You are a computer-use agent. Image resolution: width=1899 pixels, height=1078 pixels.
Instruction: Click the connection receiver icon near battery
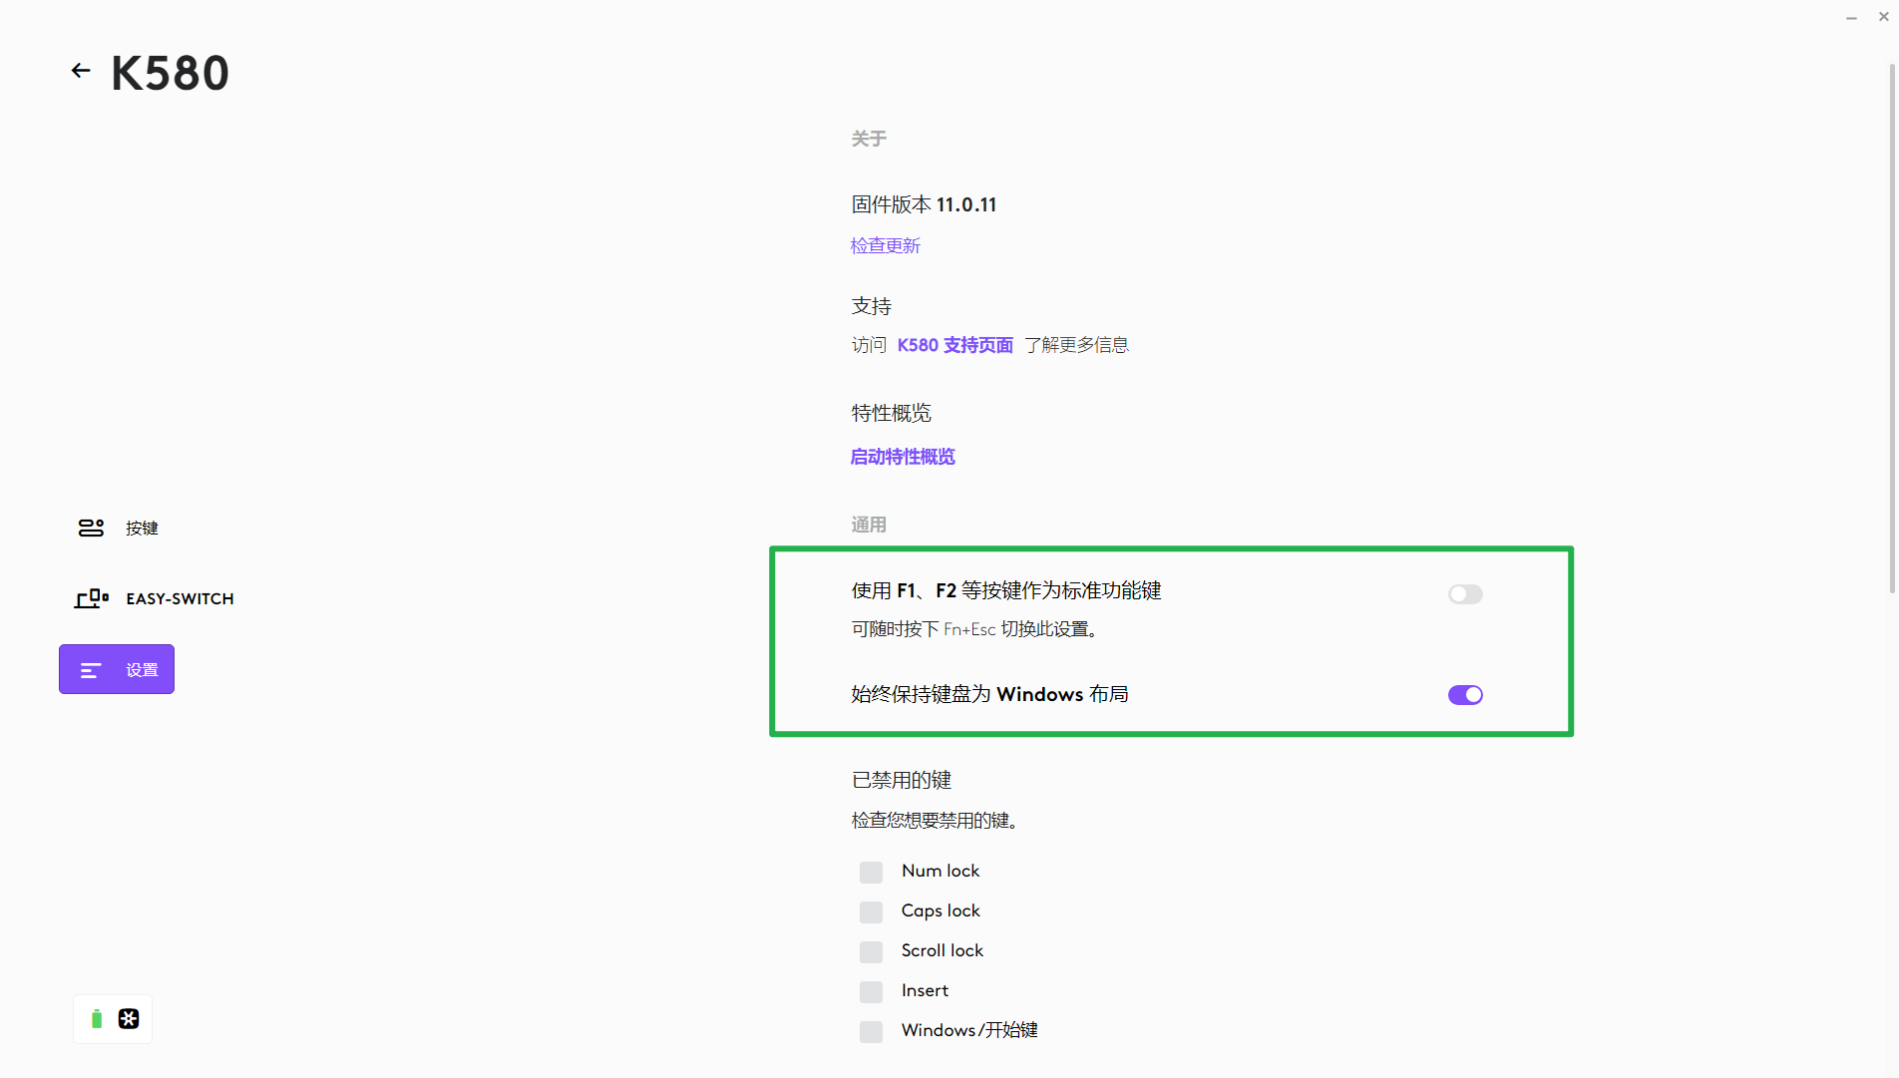pyautogui.click(x=129, y=1019)
